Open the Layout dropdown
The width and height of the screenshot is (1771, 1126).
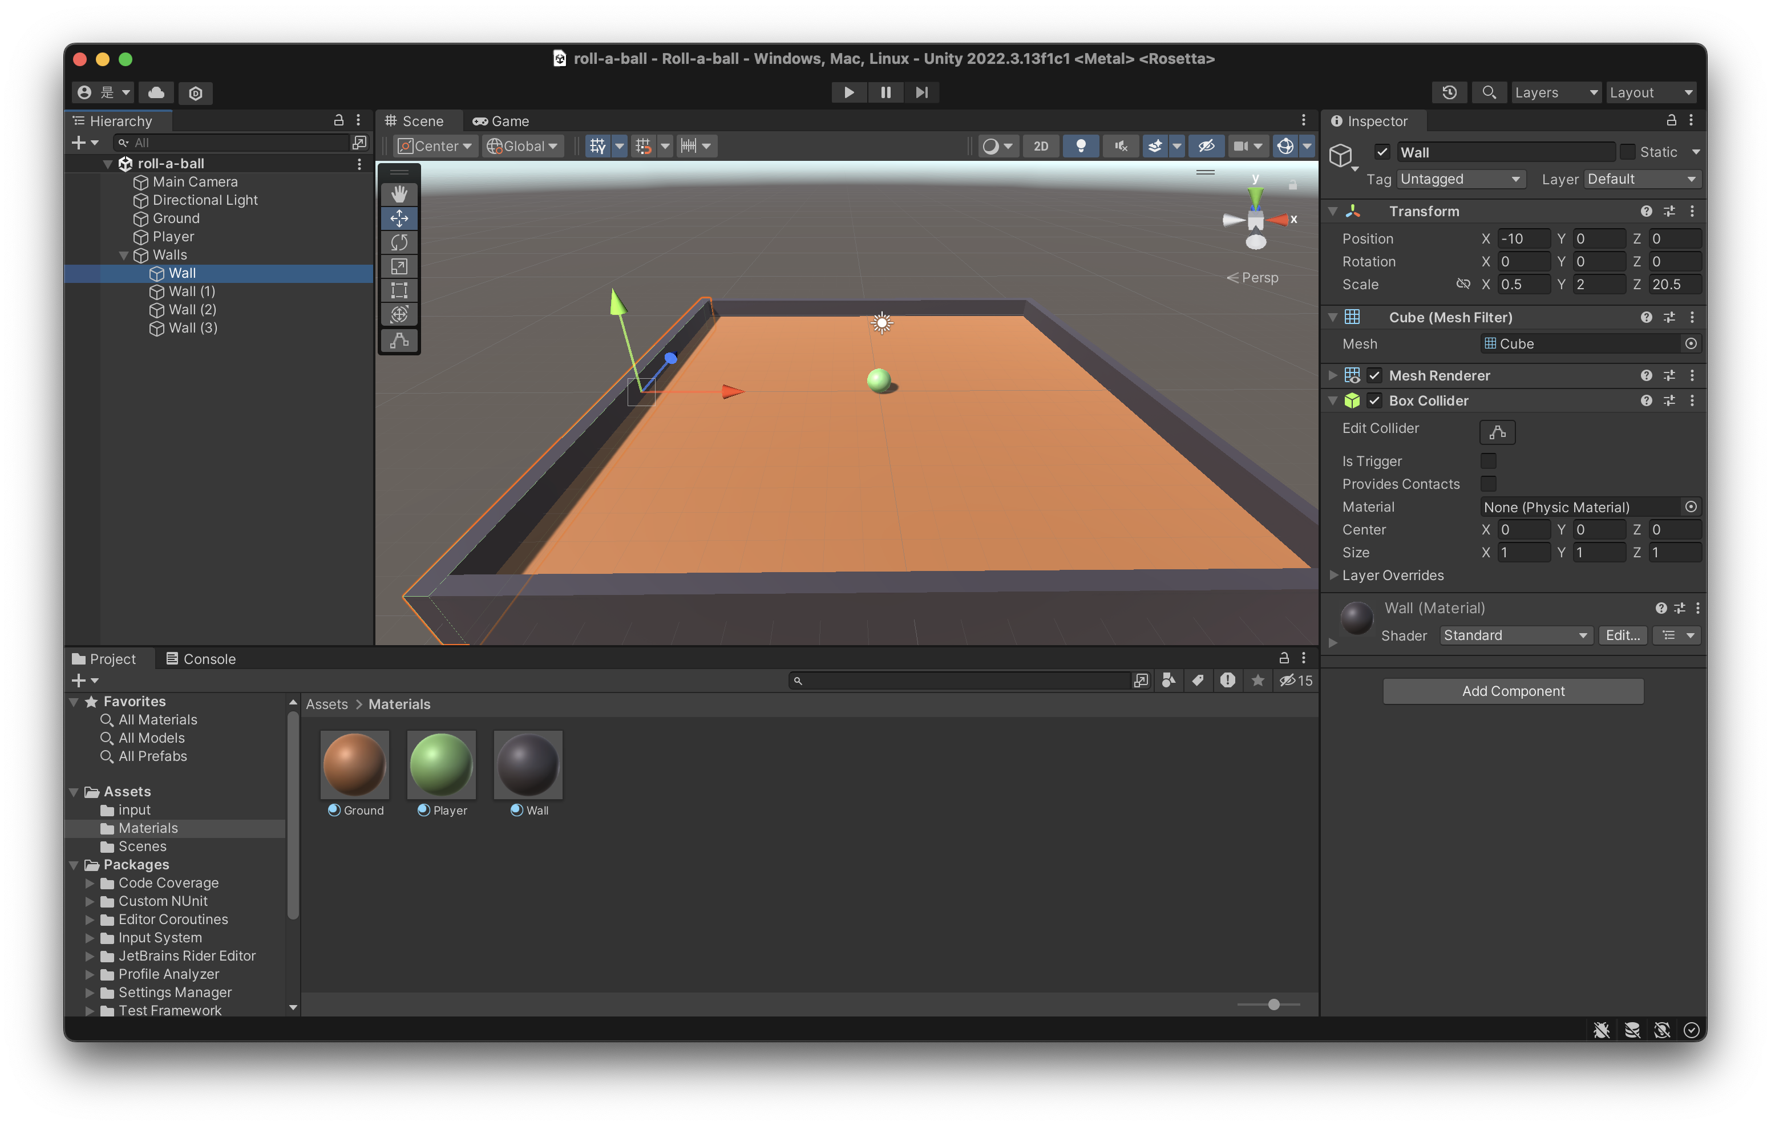1651,92
